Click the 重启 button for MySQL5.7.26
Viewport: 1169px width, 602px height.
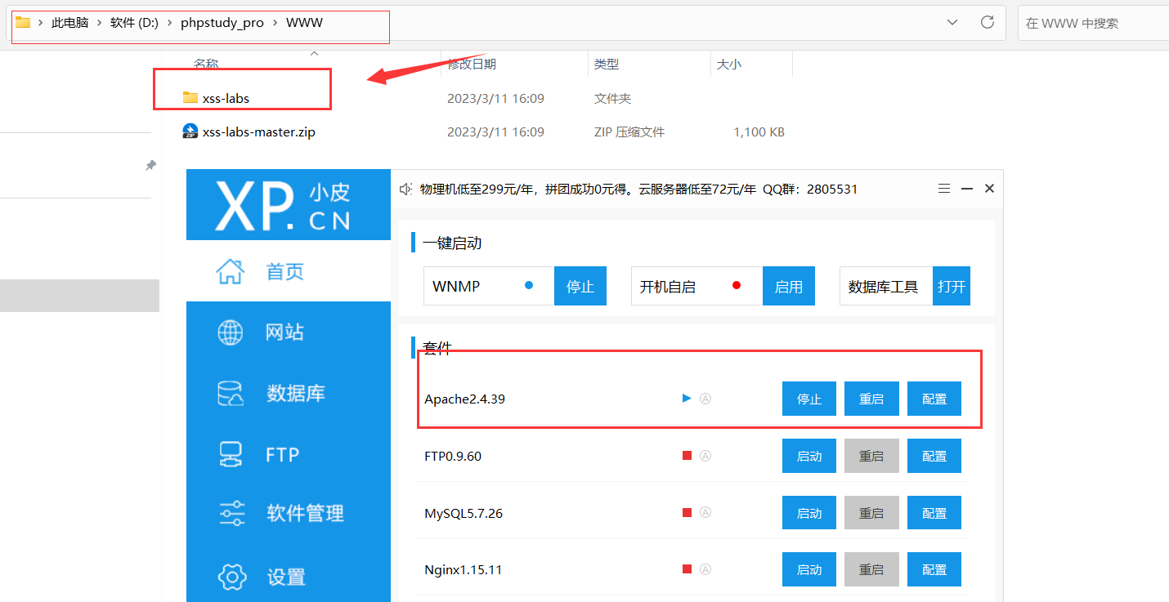pyautogui.click(x=871, y=513)
